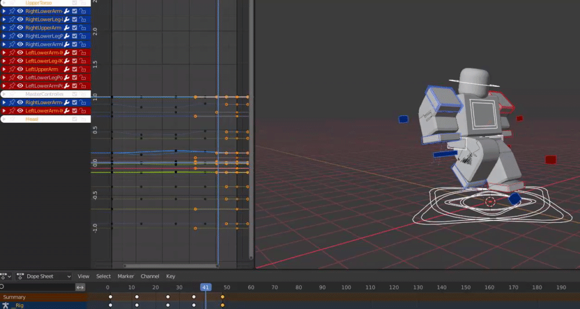Select the _Rig channel row

pos(43,306)
